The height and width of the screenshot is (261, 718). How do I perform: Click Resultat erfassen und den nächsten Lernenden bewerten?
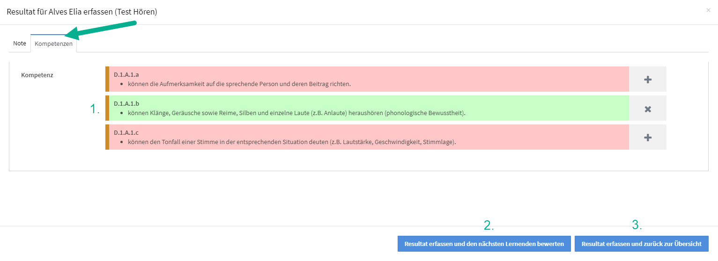click(484, 244)
